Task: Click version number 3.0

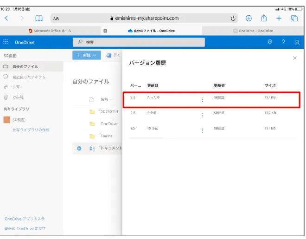Action: pos(133,97)
